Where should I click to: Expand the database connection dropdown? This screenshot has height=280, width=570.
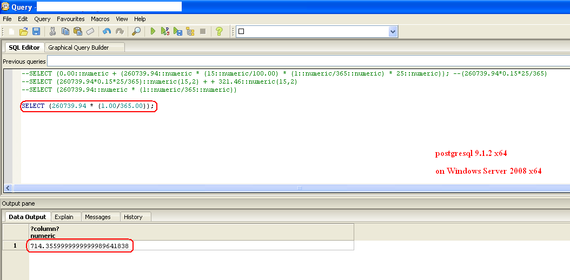393,31
